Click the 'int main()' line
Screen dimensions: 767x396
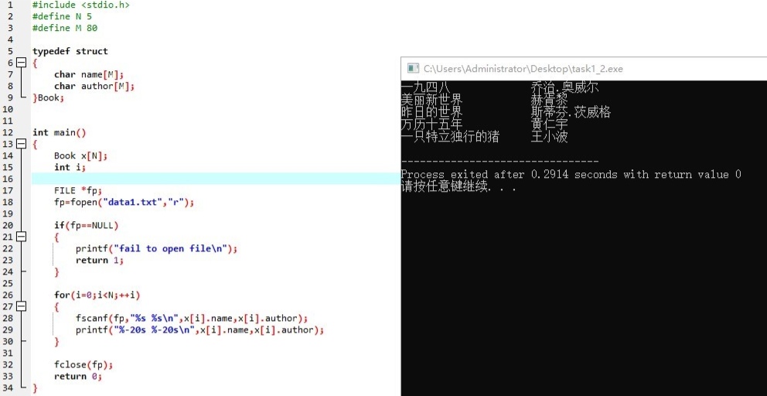[60, 133]
